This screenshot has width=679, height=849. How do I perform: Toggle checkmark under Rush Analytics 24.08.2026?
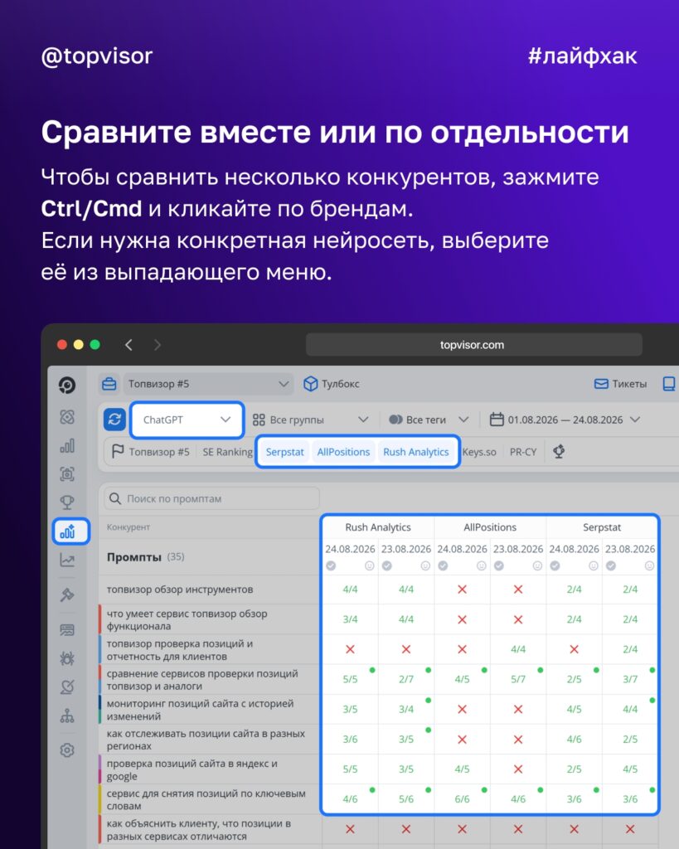[x=331, y=565]
